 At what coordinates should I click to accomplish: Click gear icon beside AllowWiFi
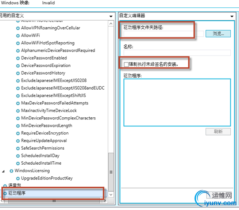click(18, 36)
